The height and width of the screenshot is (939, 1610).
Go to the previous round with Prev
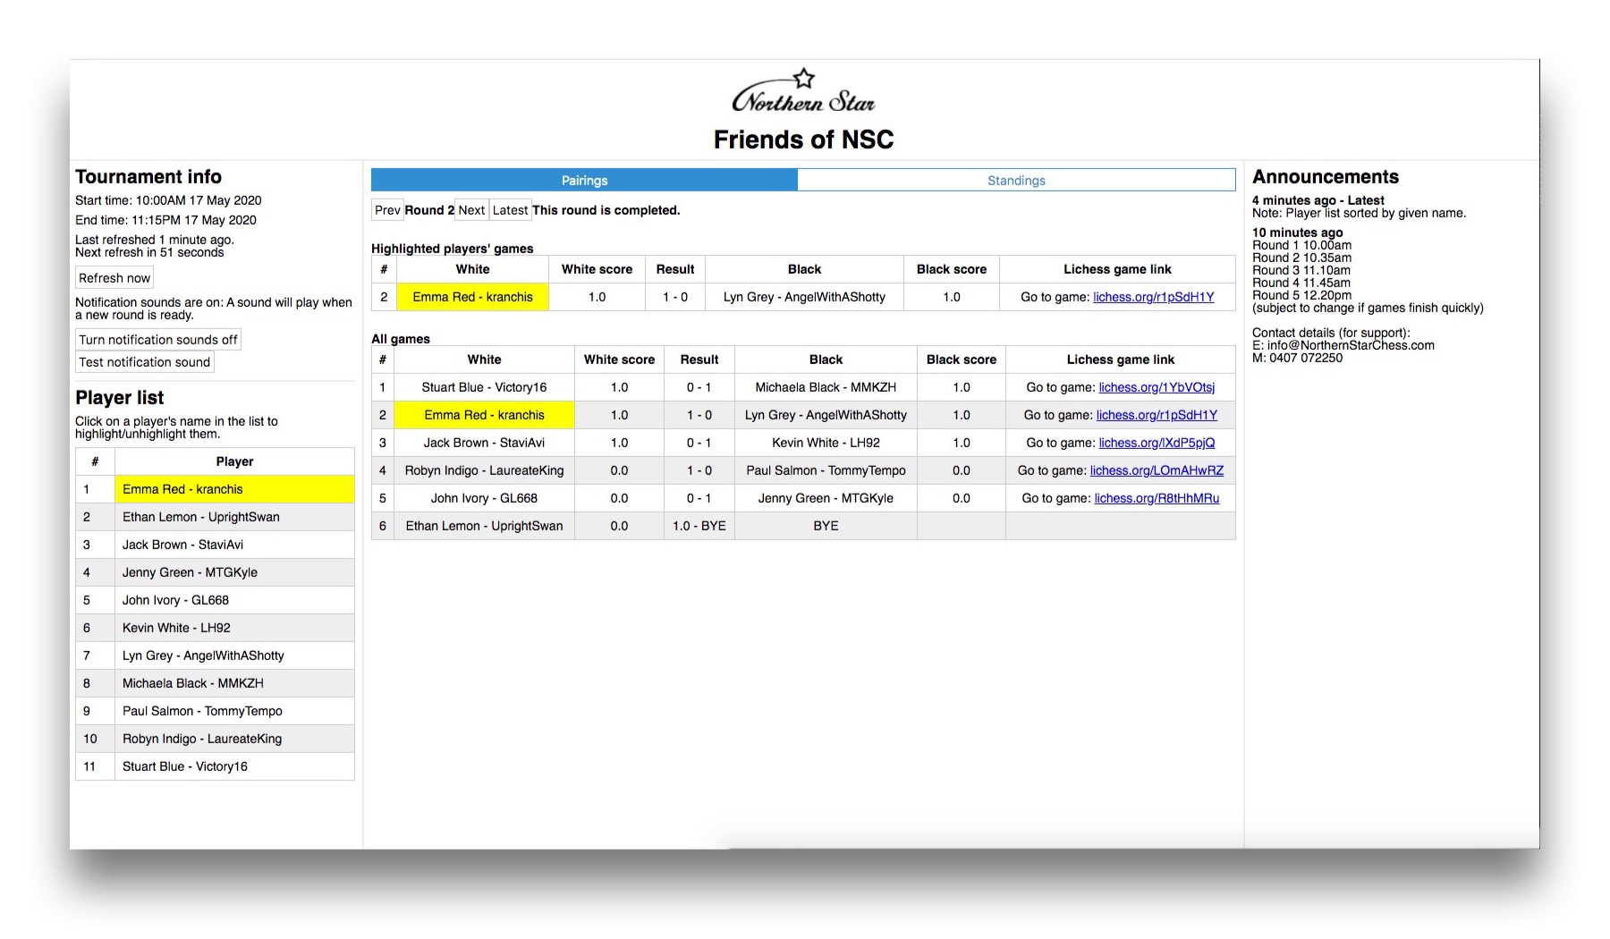click(x=387, y=210)
